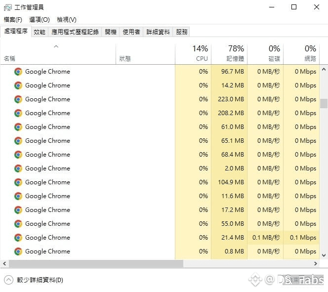Viewport: 328px width, 292px height.
Task: Click Chrome icon in the 61.0 MB row
Action: click(x=18, y=127)
